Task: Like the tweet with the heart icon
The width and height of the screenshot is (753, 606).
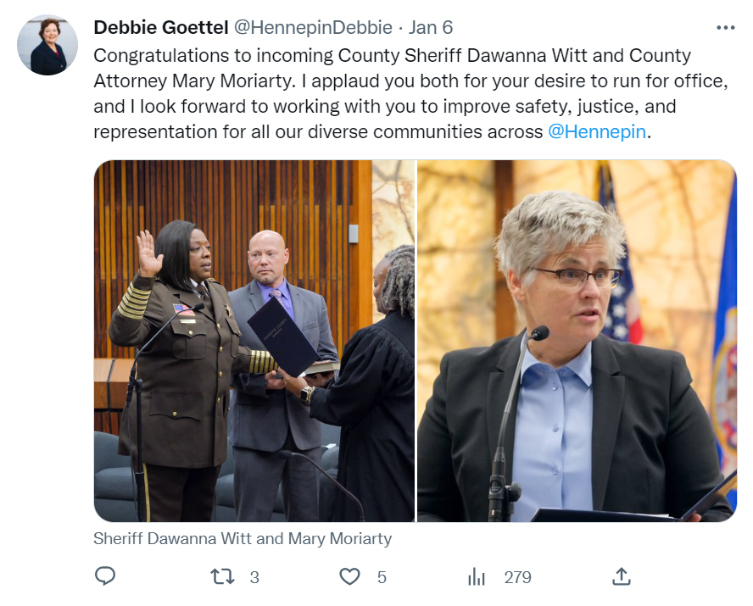Action: coord(349,576)
